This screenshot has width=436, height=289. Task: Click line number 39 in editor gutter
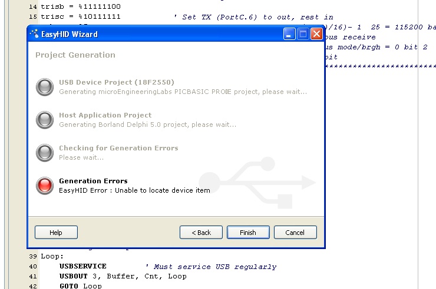[x=33, y=256]
